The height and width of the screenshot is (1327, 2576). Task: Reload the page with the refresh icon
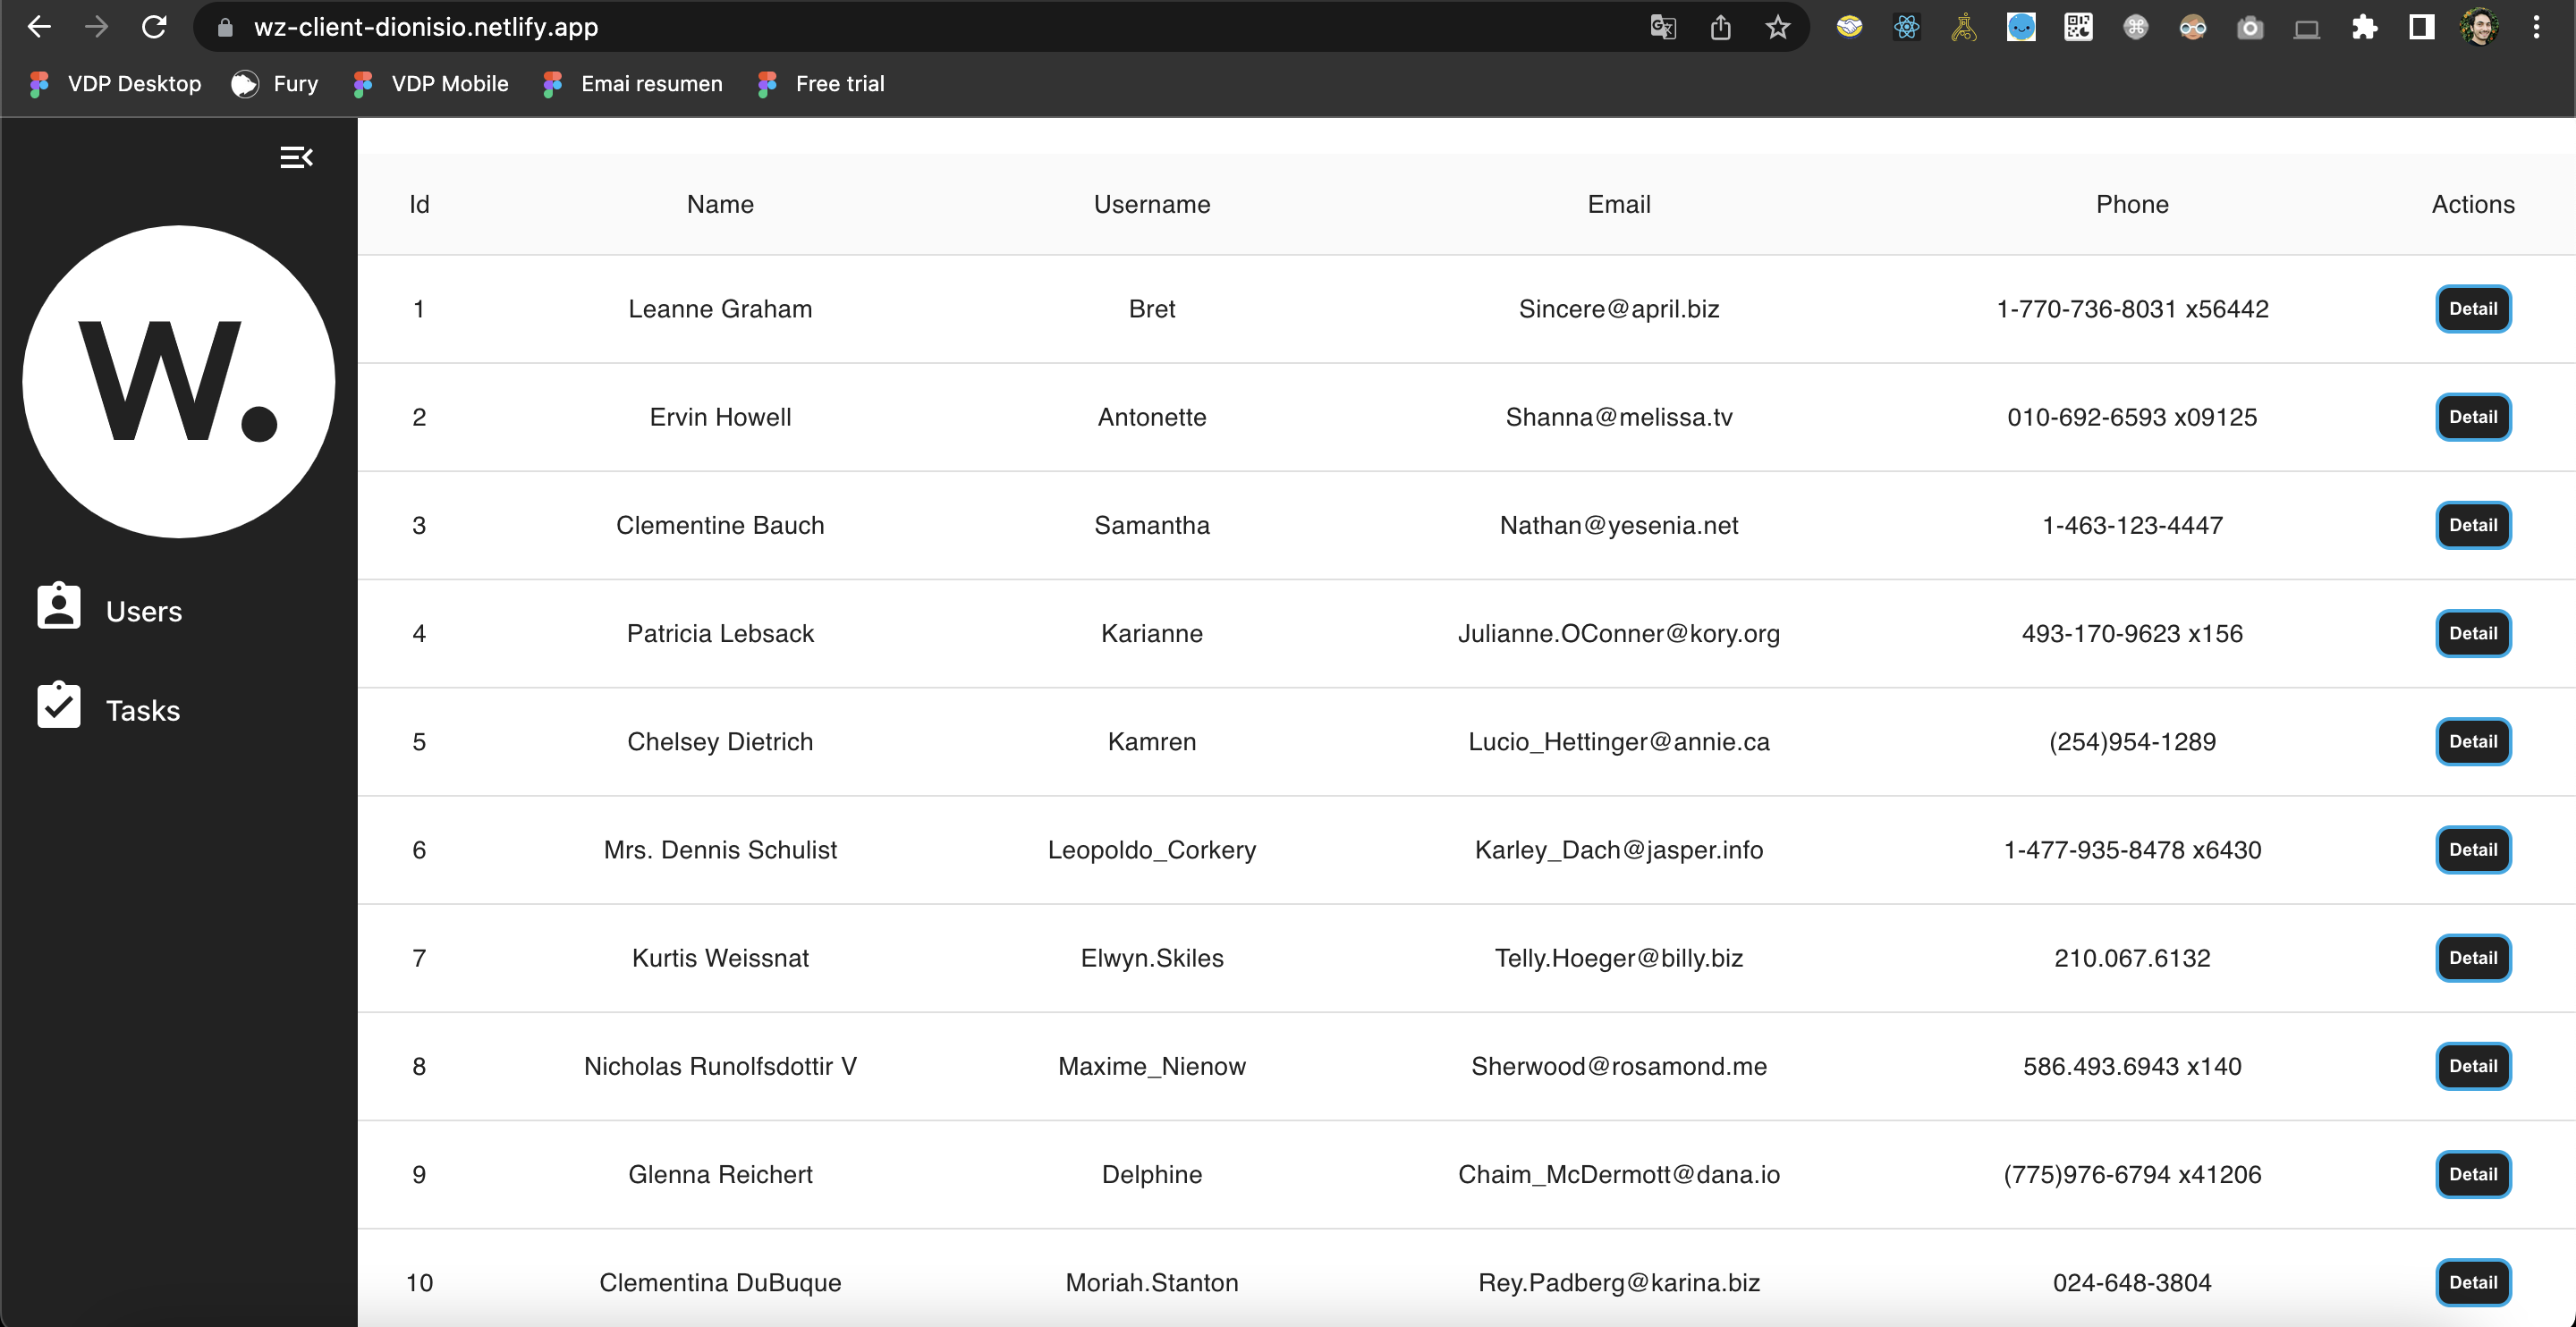click(x=155, y=27)
